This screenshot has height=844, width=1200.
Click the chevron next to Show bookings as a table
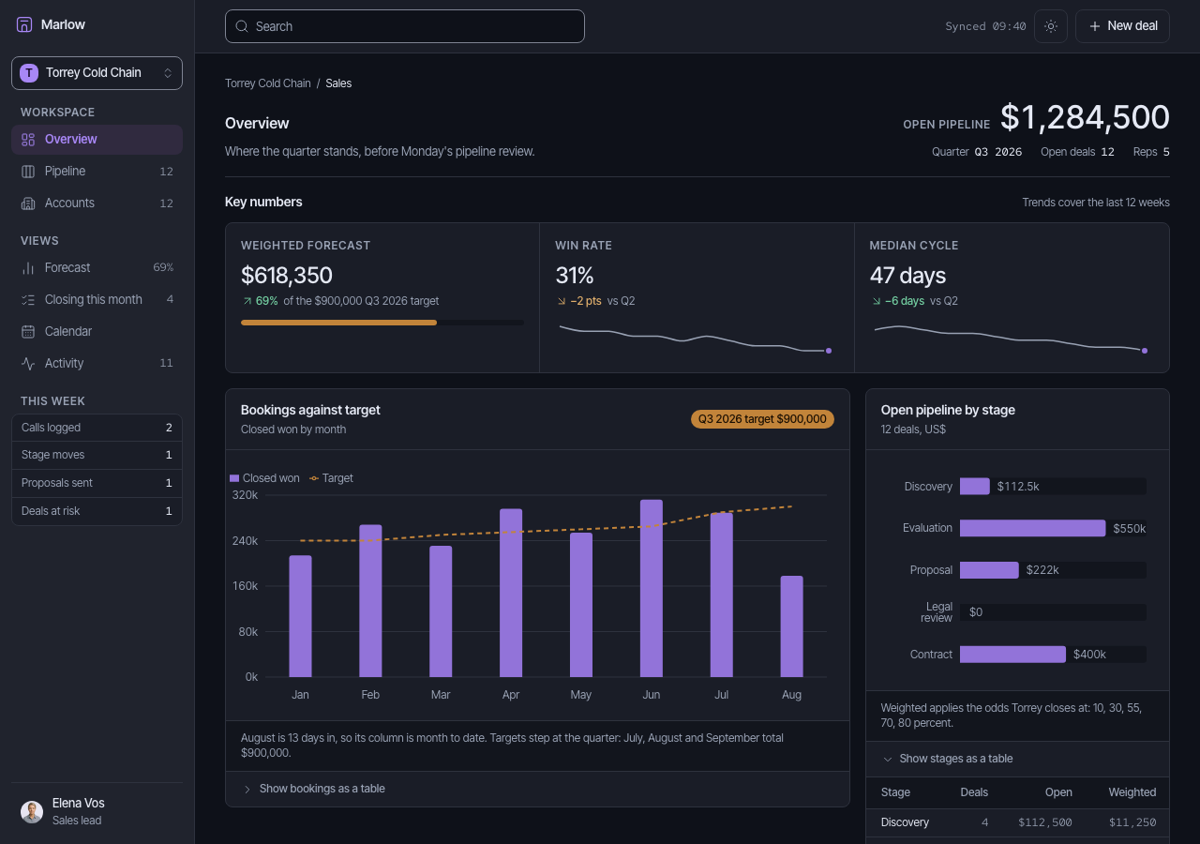tap(247, 790)
